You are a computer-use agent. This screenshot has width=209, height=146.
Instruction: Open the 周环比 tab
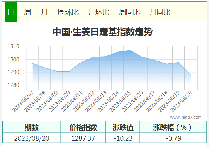click(68, 12)
